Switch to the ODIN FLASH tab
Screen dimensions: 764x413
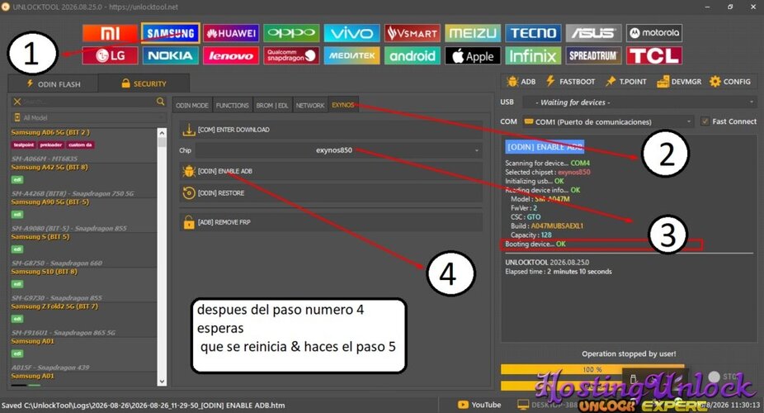53,84
